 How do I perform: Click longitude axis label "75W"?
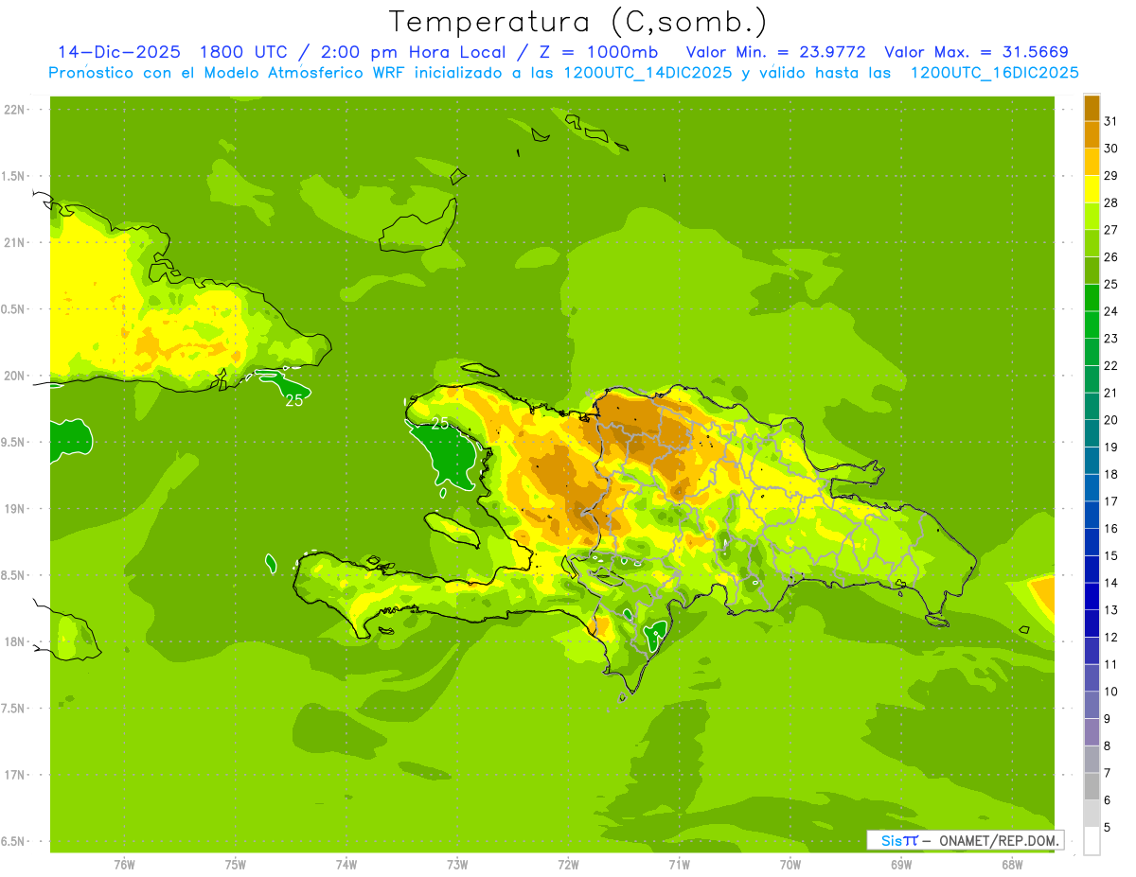(x=236, y=865)
